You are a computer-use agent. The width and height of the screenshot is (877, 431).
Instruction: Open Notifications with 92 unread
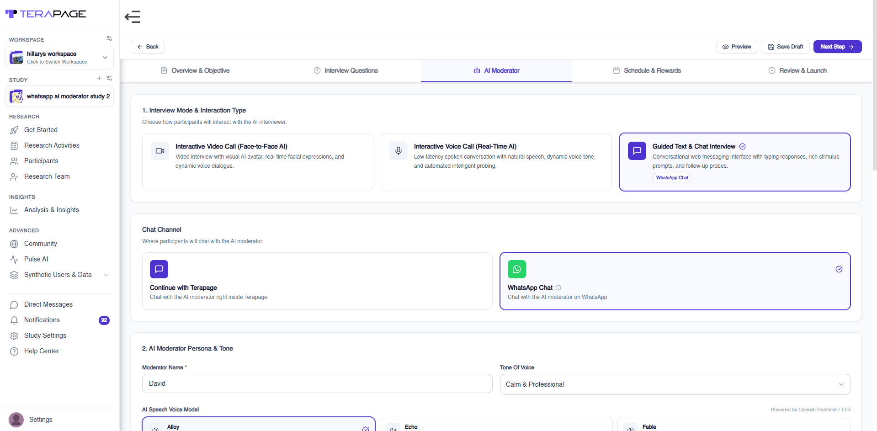coord(59,320)
